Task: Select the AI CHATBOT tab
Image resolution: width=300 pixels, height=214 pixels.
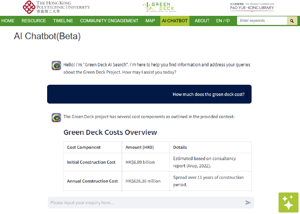Action: [x=174, y=21]
